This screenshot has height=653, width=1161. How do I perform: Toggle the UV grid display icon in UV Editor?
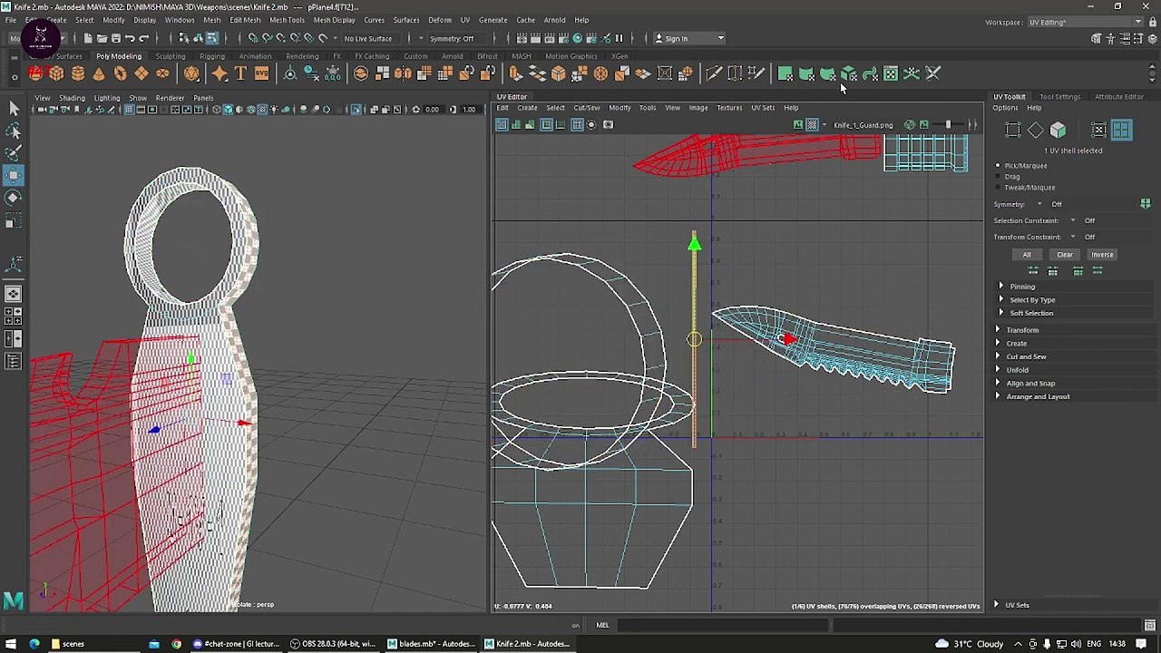577,124
